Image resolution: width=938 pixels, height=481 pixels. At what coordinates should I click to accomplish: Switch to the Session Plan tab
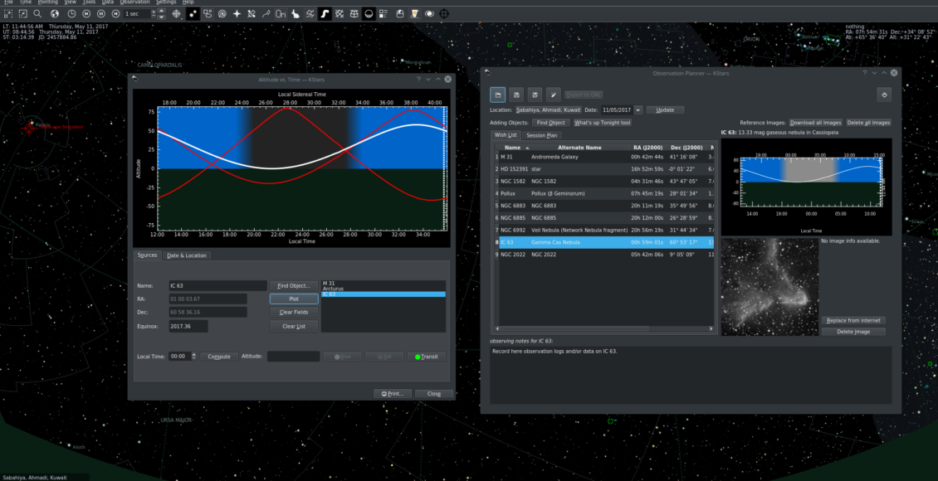point(540,134)
